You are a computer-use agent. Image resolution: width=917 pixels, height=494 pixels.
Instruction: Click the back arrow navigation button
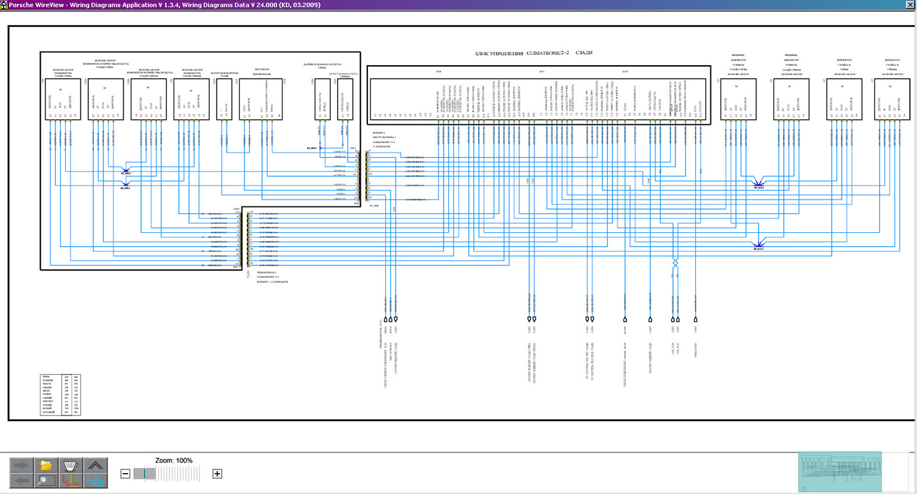21,480
